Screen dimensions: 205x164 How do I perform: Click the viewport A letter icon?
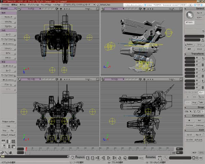(x=19, y=9)
